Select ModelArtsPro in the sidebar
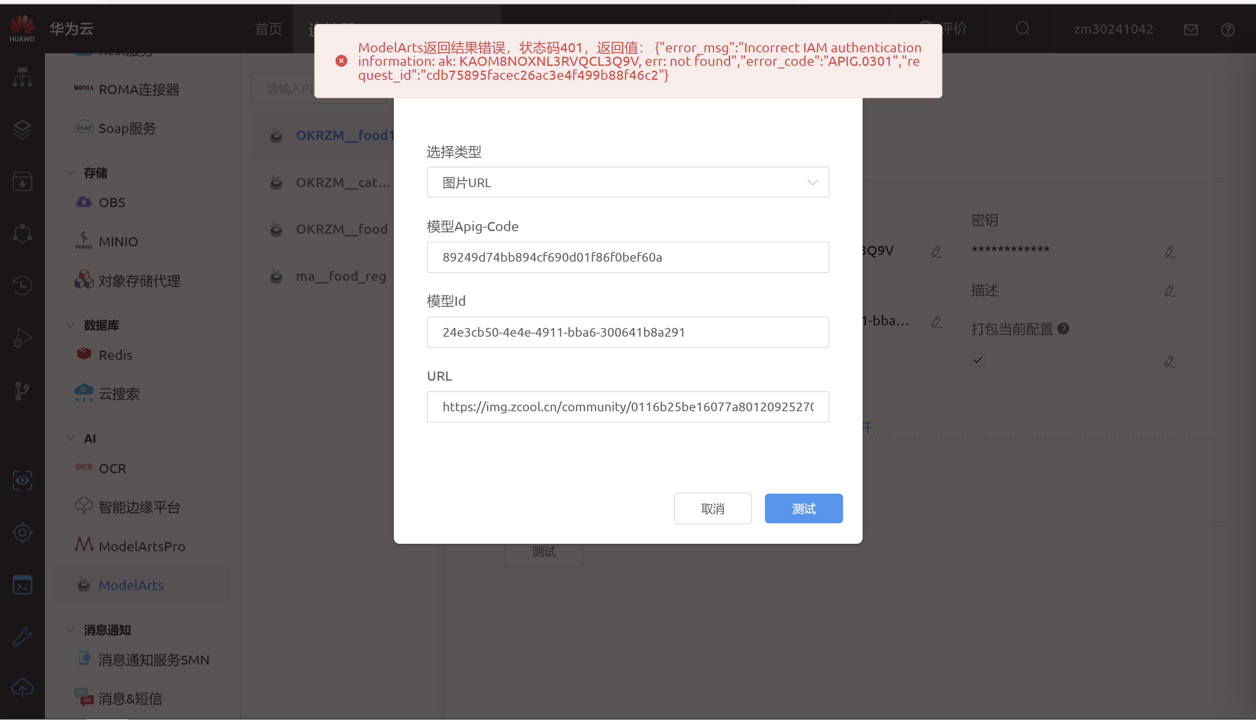1256x720 pixels. 141,546
